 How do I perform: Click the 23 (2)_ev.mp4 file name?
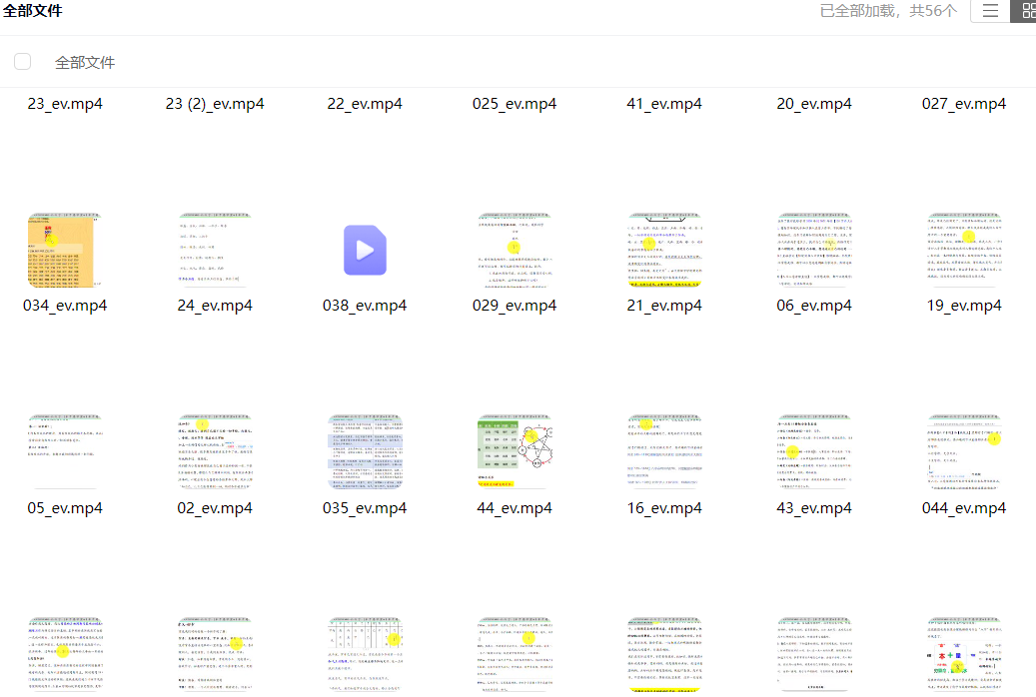coord(215,104)
